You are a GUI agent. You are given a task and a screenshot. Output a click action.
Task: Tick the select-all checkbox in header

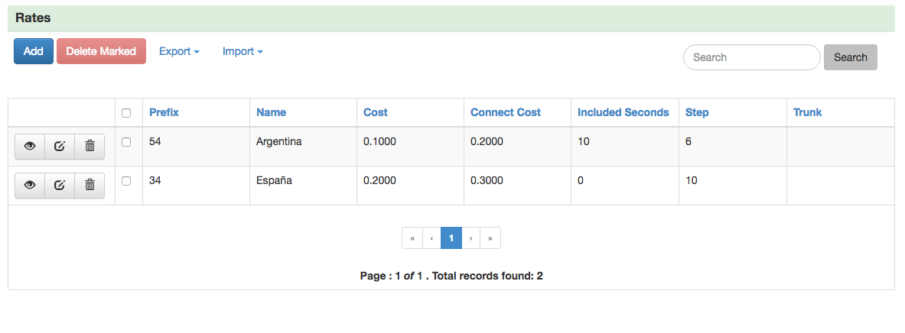click(127, 113)
